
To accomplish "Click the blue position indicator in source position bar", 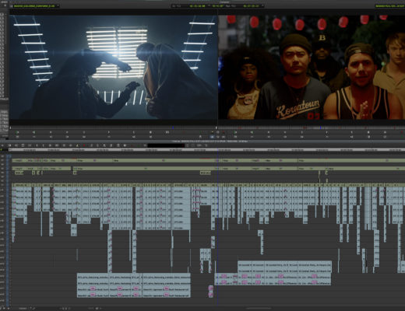I will click(173, 128).
